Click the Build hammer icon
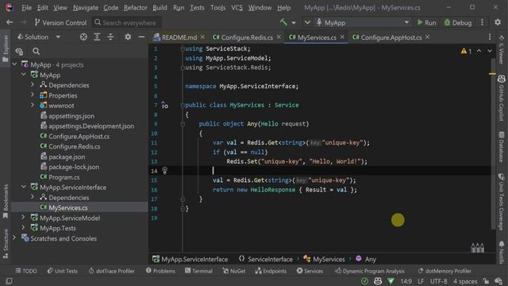Viewport: 508px width, 286px height. click(x=284, y=22)
